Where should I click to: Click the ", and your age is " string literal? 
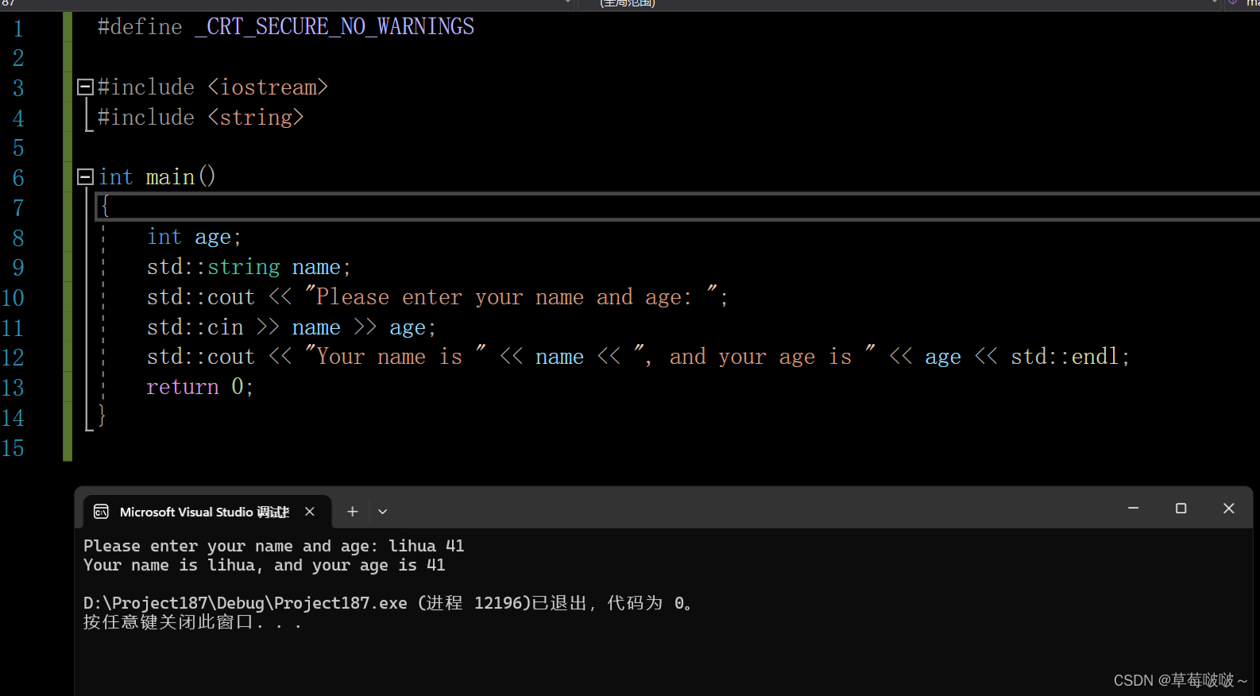pyautogui.click(x=755, y=357)
